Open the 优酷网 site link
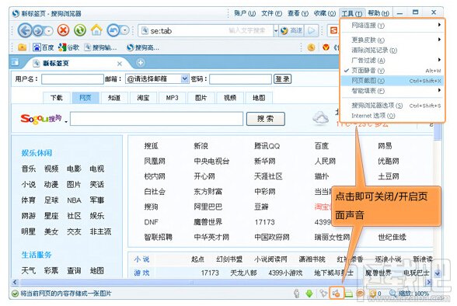This screenshot has height=306, width=457. (389, 161)
